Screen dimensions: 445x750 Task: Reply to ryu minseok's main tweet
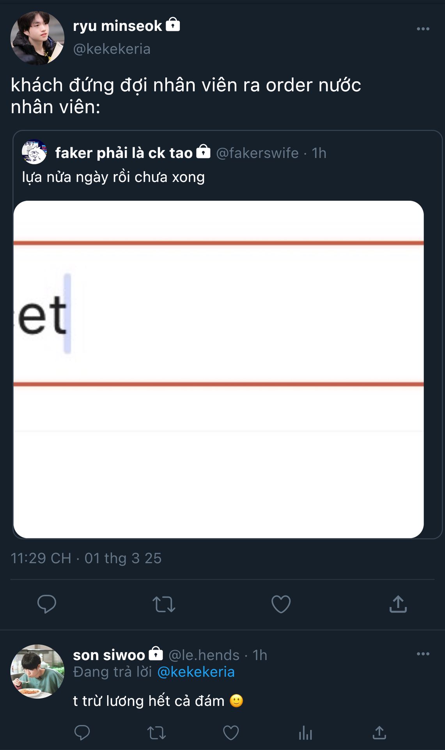pos(47,604)
